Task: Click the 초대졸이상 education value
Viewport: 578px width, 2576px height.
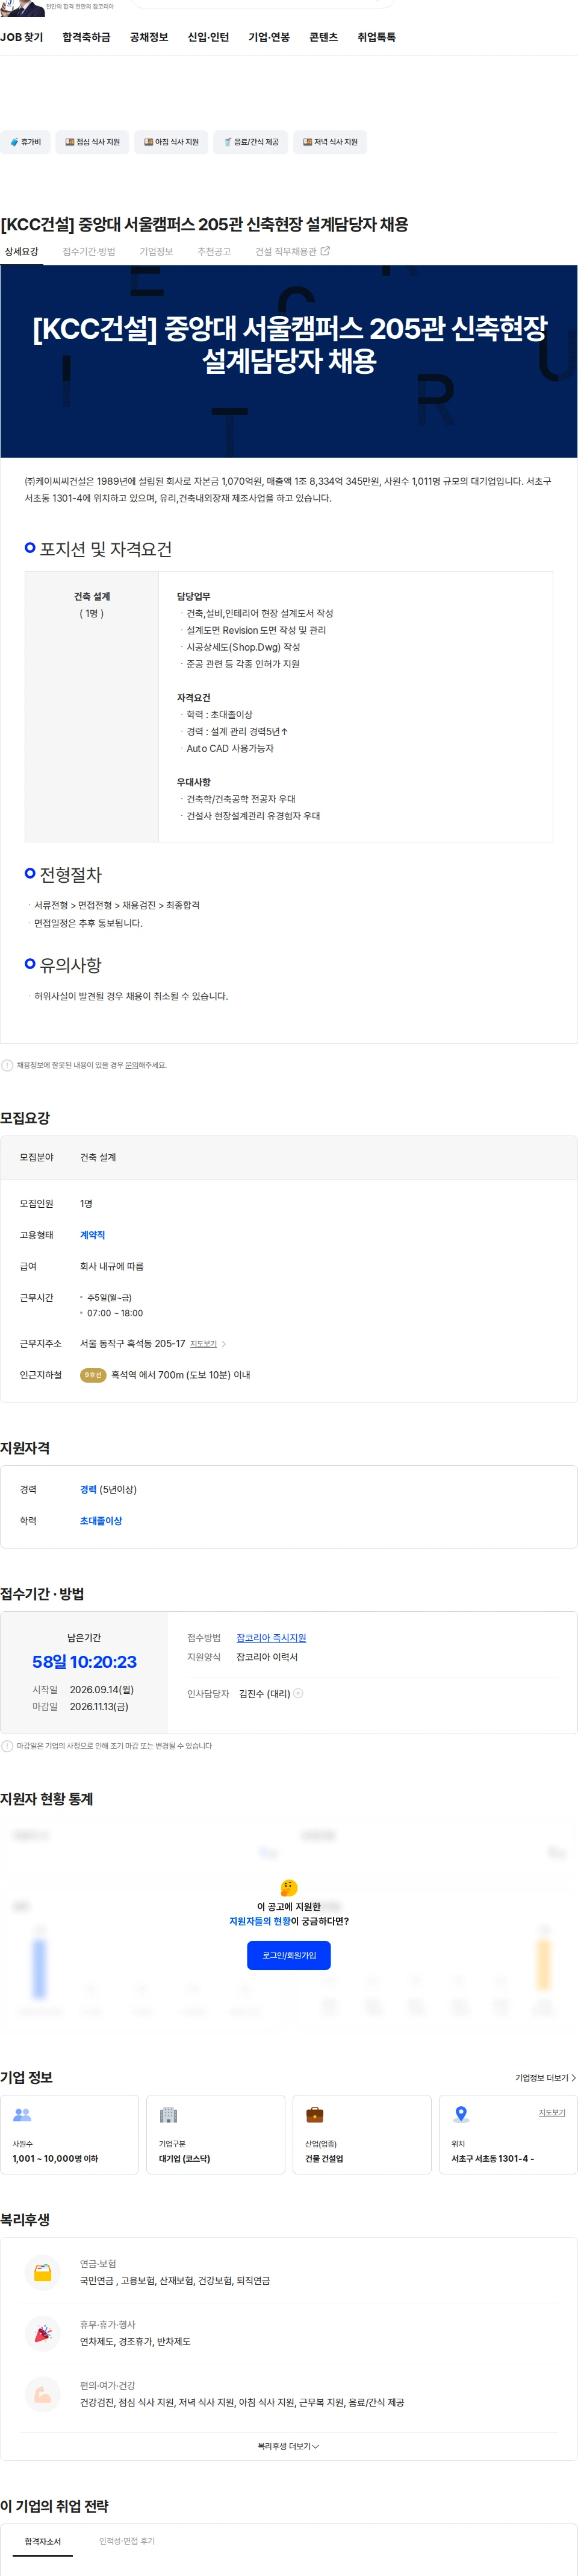Action: pyautogui.click(x=101, y=1520)
